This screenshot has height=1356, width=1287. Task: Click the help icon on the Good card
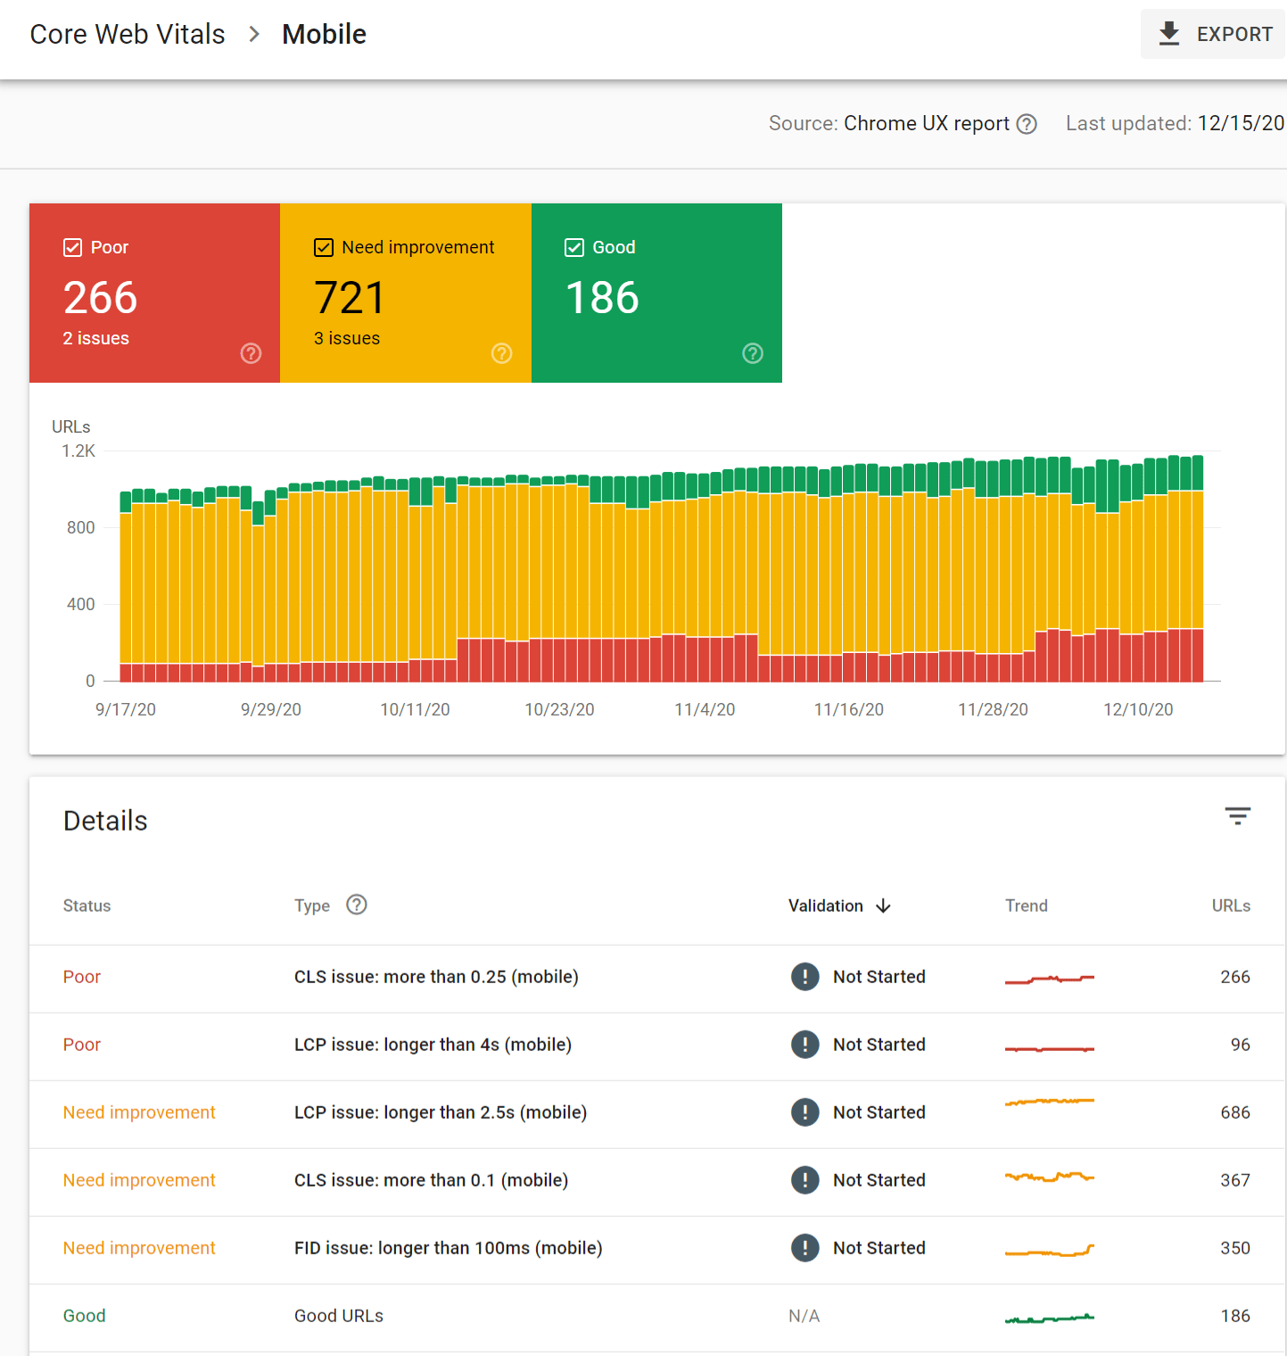point(753,353)
